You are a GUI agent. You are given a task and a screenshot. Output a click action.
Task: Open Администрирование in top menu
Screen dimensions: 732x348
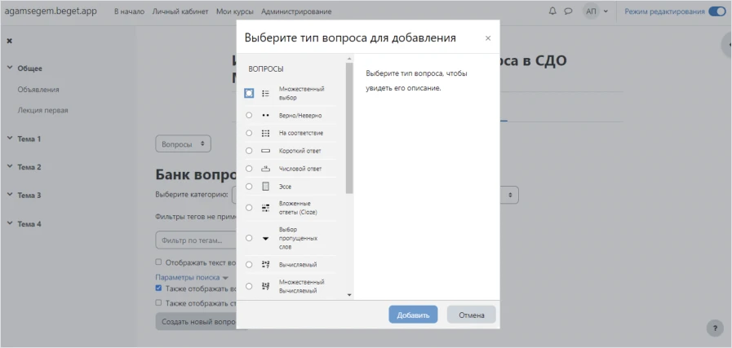click(x=296, y=11)
